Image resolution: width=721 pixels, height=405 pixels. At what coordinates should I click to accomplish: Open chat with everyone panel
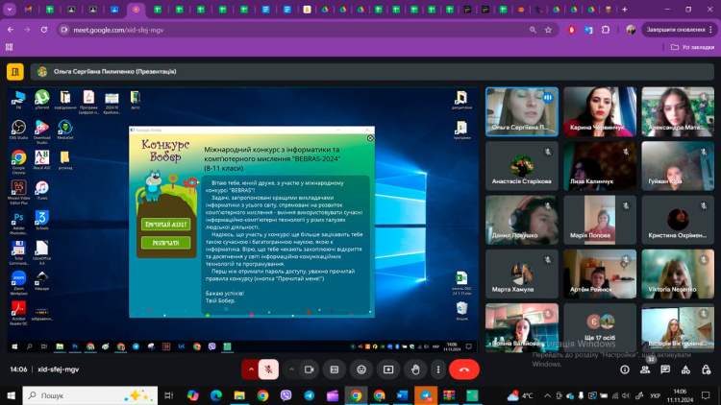pos(664,369)
